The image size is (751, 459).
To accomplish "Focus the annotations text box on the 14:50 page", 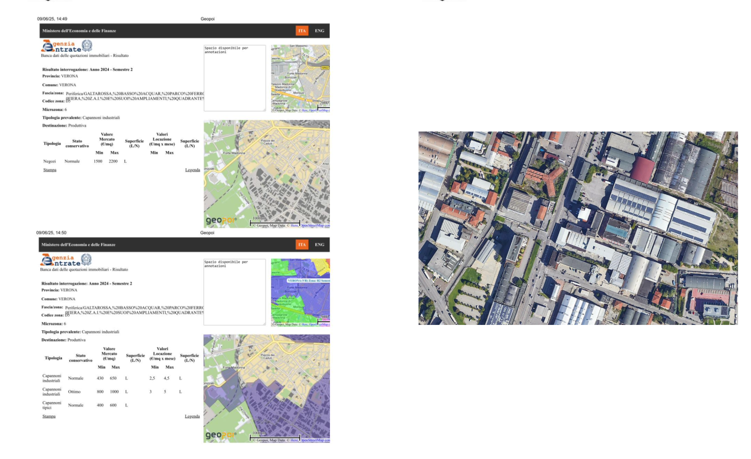I will click(234, 292).
